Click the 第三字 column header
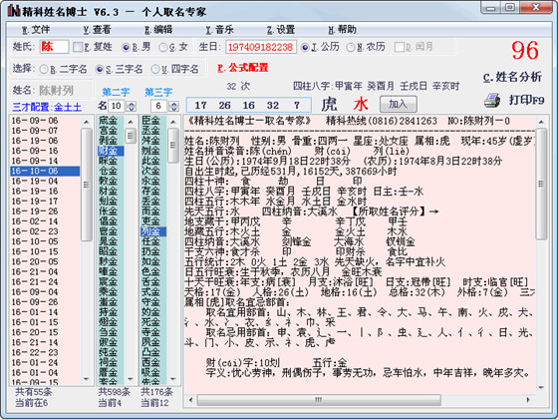This screenshot has height=419, width=558. coord(158,92)
